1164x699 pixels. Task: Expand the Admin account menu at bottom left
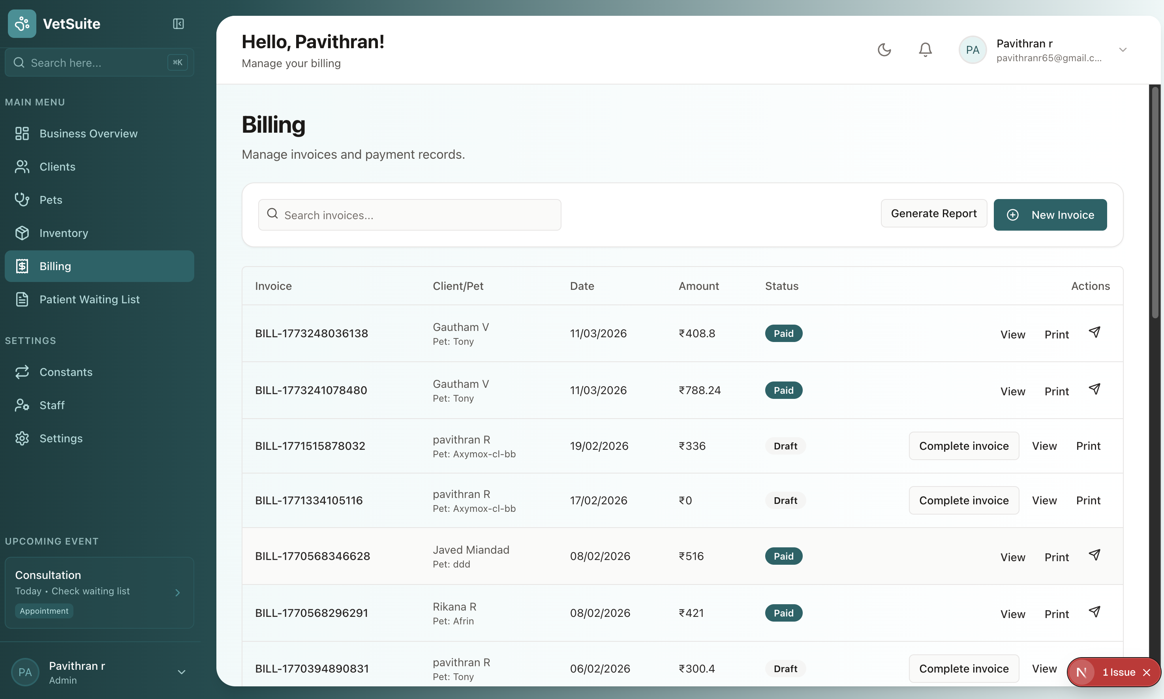[181, 672]
